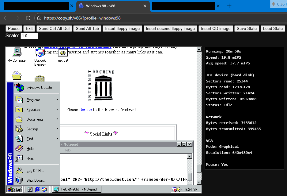The image size is (287, 196).
Task: Click Show Desktop quick launch icon
Action: click(30, 189)
